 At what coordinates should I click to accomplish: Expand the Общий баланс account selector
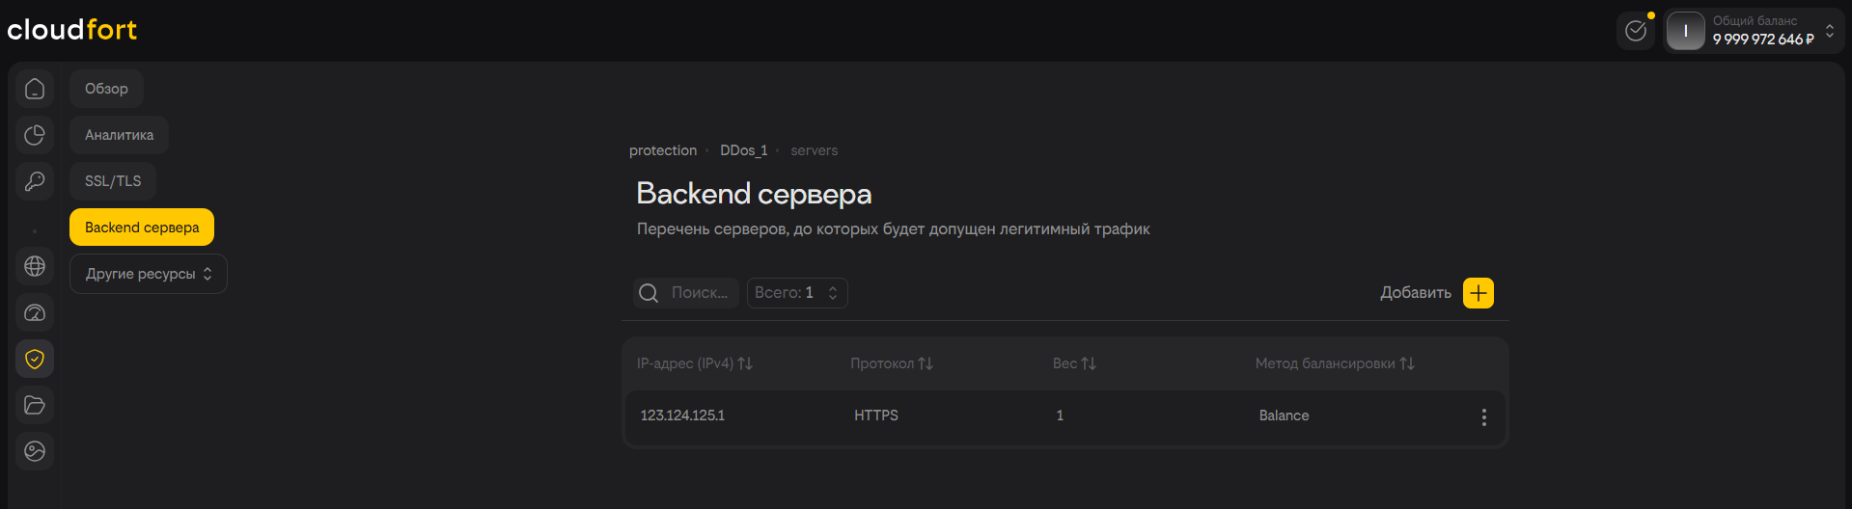(x=1829, y=31)
